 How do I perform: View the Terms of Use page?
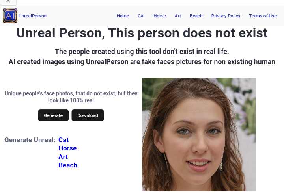[263, 16]
